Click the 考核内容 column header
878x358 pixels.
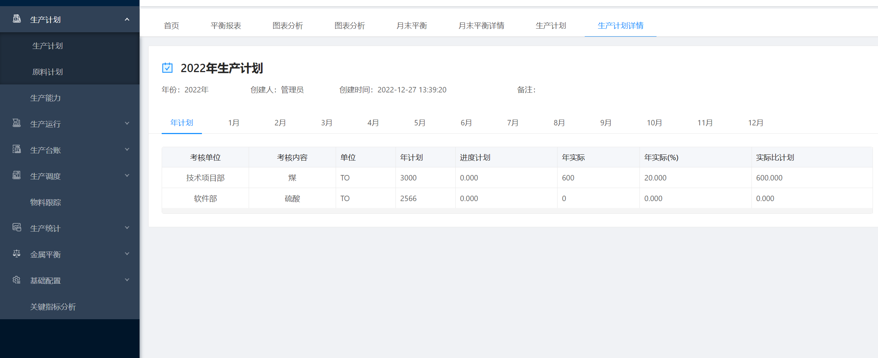(293, 158)
